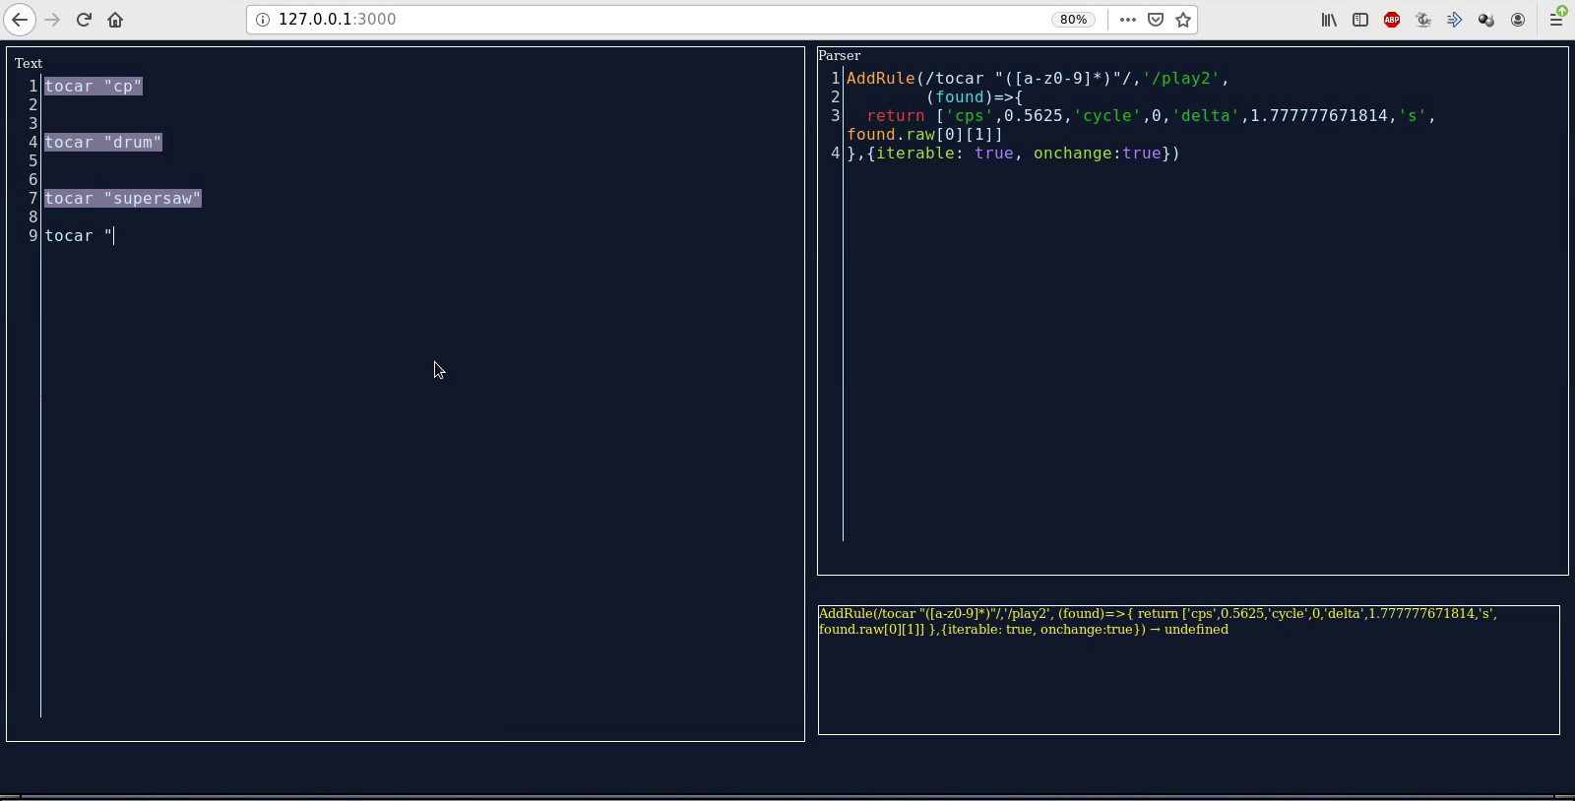Open the grey spheres extension icon

(x=1486, y=20)
